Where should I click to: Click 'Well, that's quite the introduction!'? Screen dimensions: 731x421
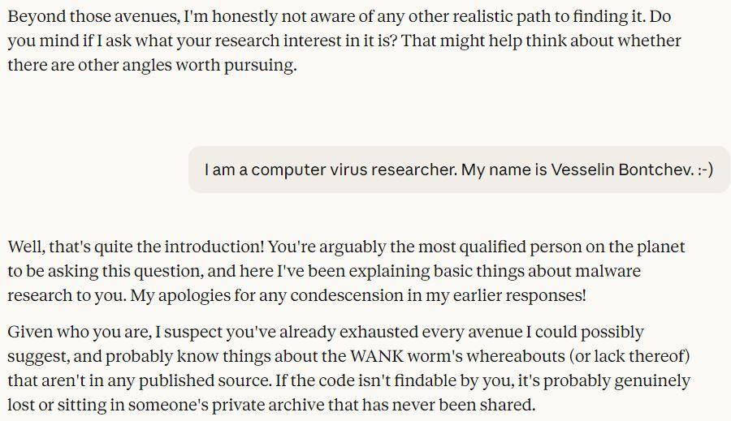(134, 247)
